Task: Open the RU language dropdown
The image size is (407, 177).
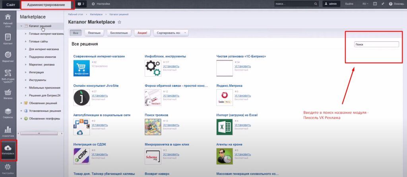Action: (365, 4)
